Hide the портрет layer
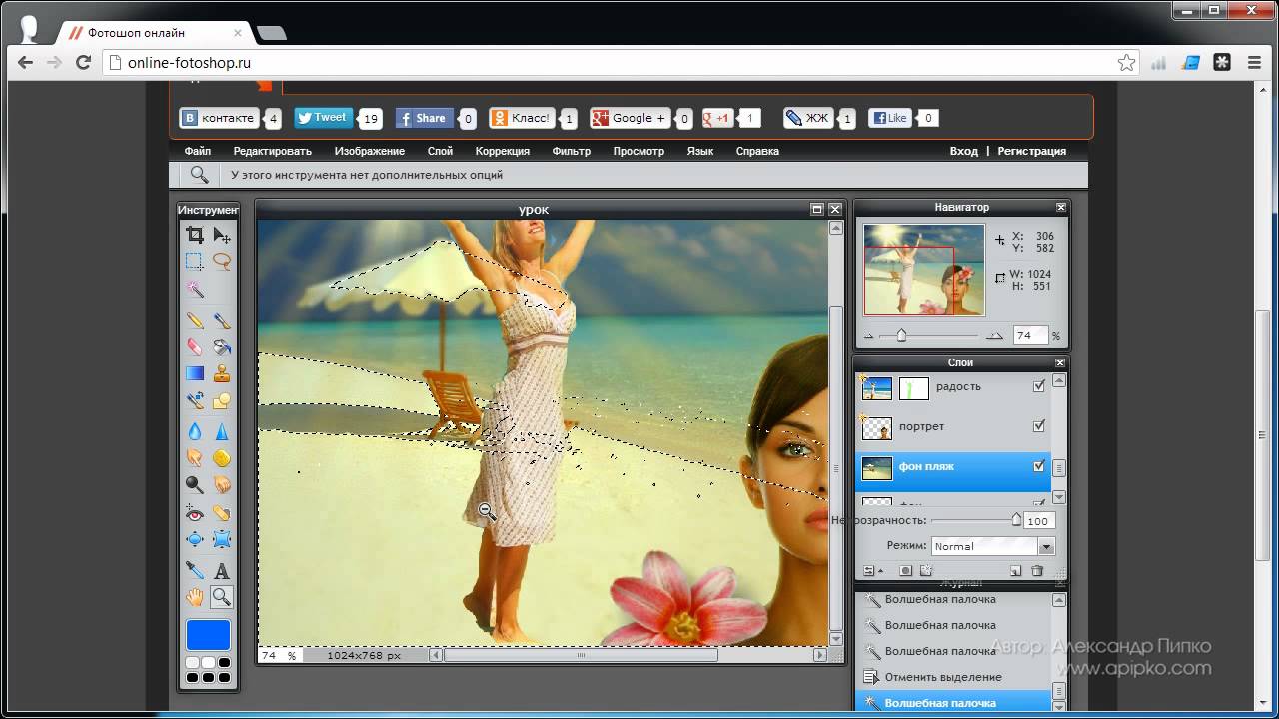 click(x=1039, y=426)
